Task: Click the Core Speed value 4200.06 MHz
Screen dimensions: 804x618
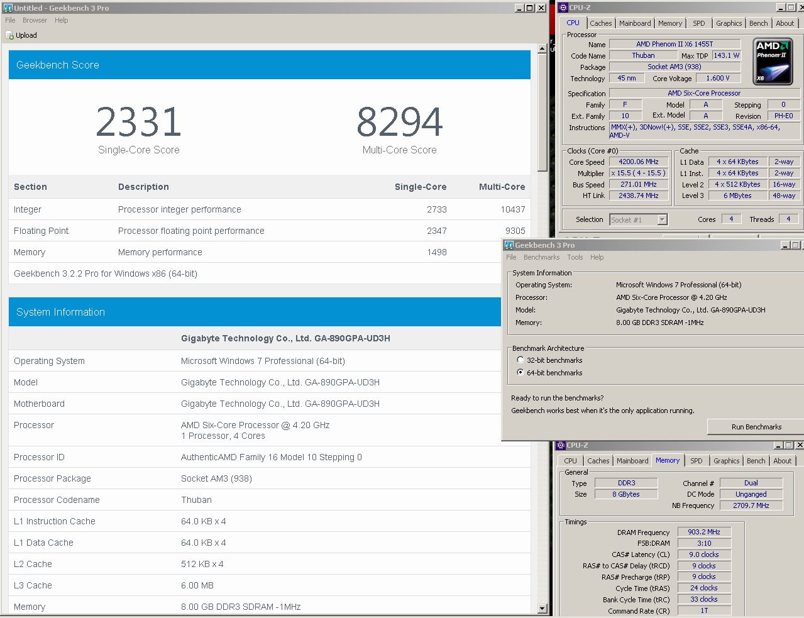Action: point(638,162)
